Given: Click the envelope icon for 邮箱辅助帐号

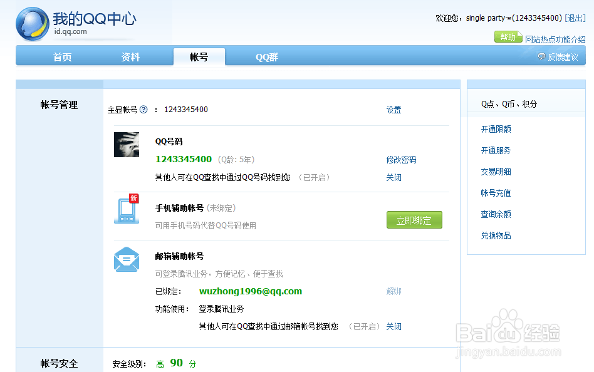Looking at the screenshot, I should coord(127,259).
